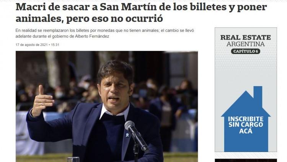Click the words pero eso no ocurrió

pos(114,18)
